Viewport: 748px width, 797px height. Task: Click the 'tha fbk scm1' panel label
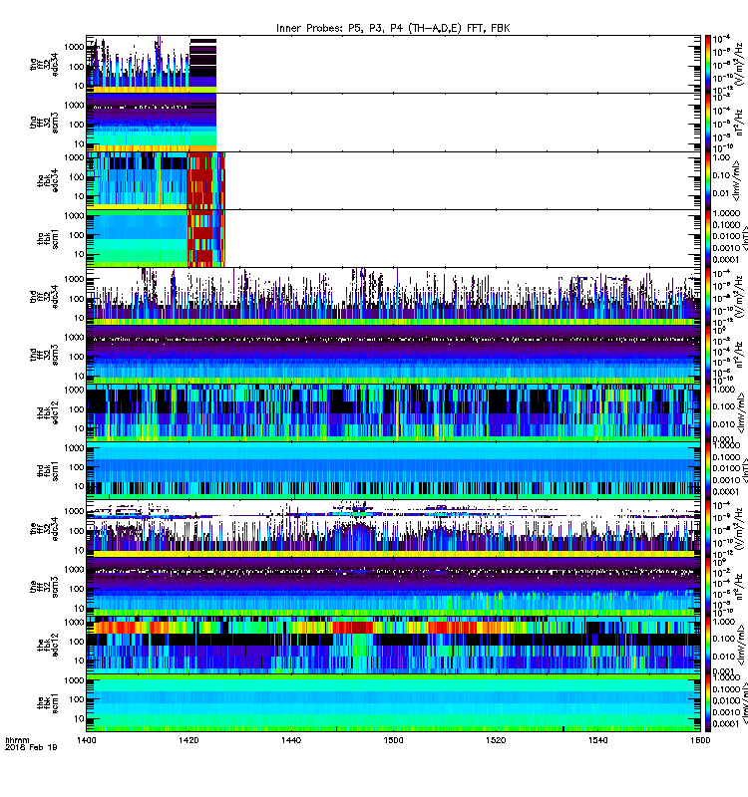click(48, 239)
